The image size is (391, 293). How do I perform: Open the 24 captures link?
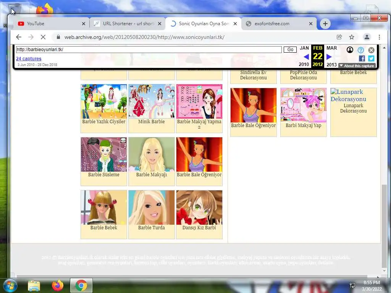pos(29,58)
